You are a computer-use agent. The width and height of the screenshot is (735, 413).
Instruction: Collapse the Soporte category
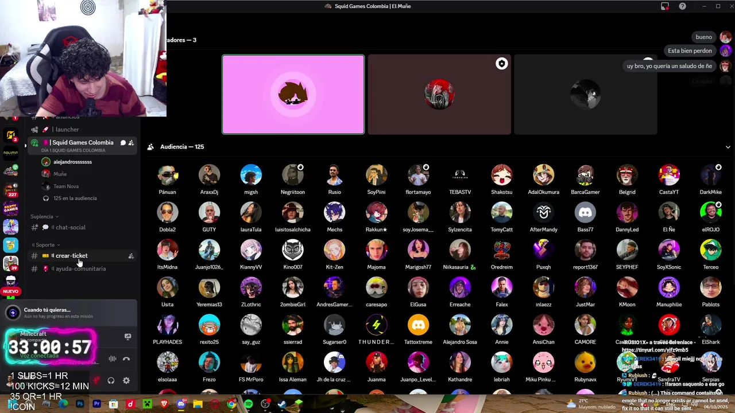click(x=46, y=245)
